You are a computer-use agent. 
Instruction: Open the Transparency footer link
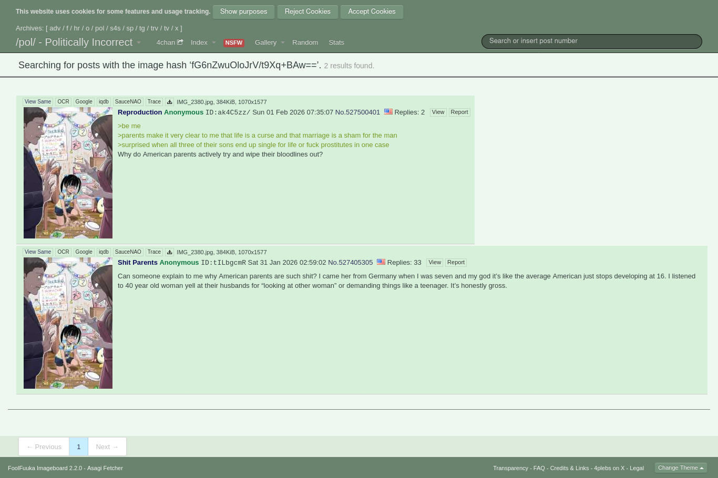click(510, 468)
